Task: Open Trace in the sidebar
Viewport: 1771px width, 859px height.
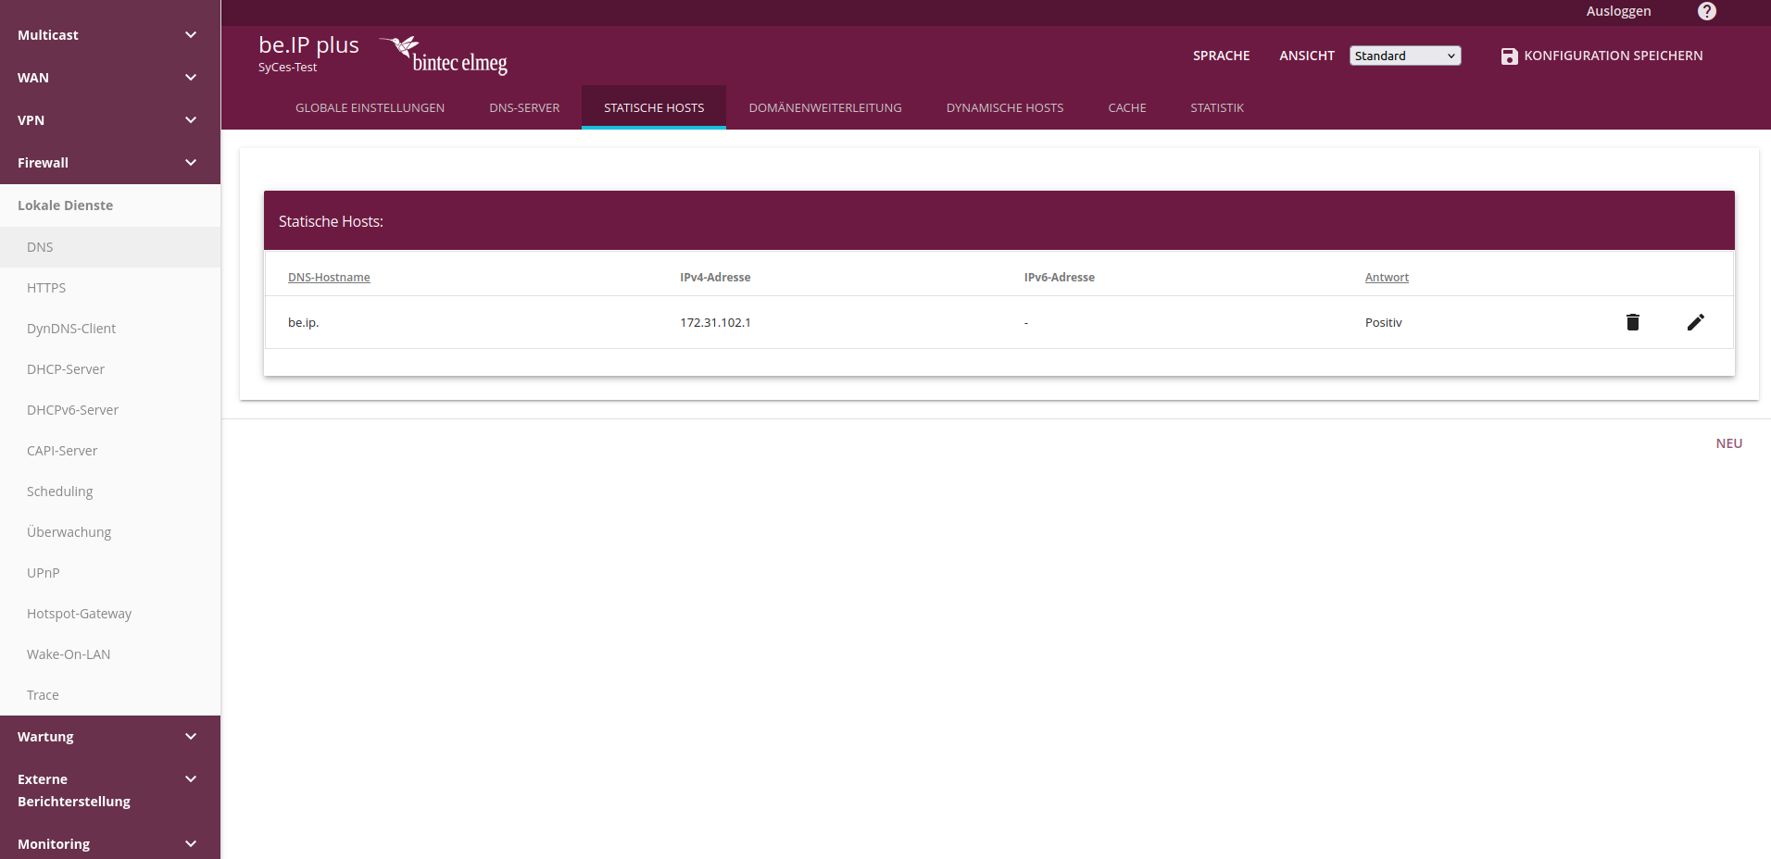Action: tap(110, 695)
